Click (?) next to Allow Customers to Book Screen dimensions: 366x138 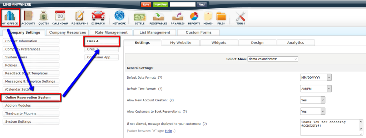click(x=185, y=112)
